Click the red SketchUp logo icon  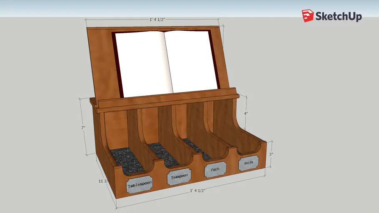point(308,16)
